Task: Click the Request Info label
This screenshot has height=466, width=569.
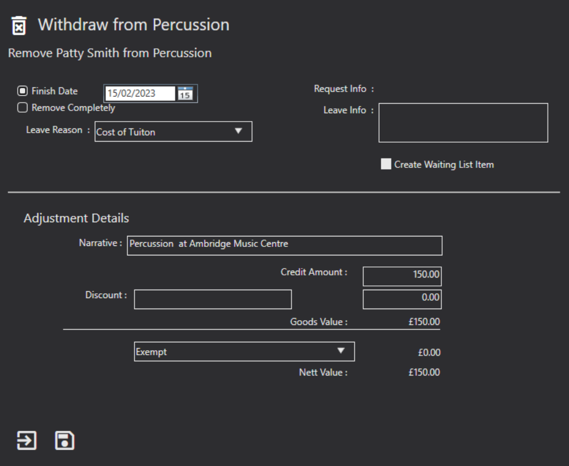Action: [x=340, y=88]
